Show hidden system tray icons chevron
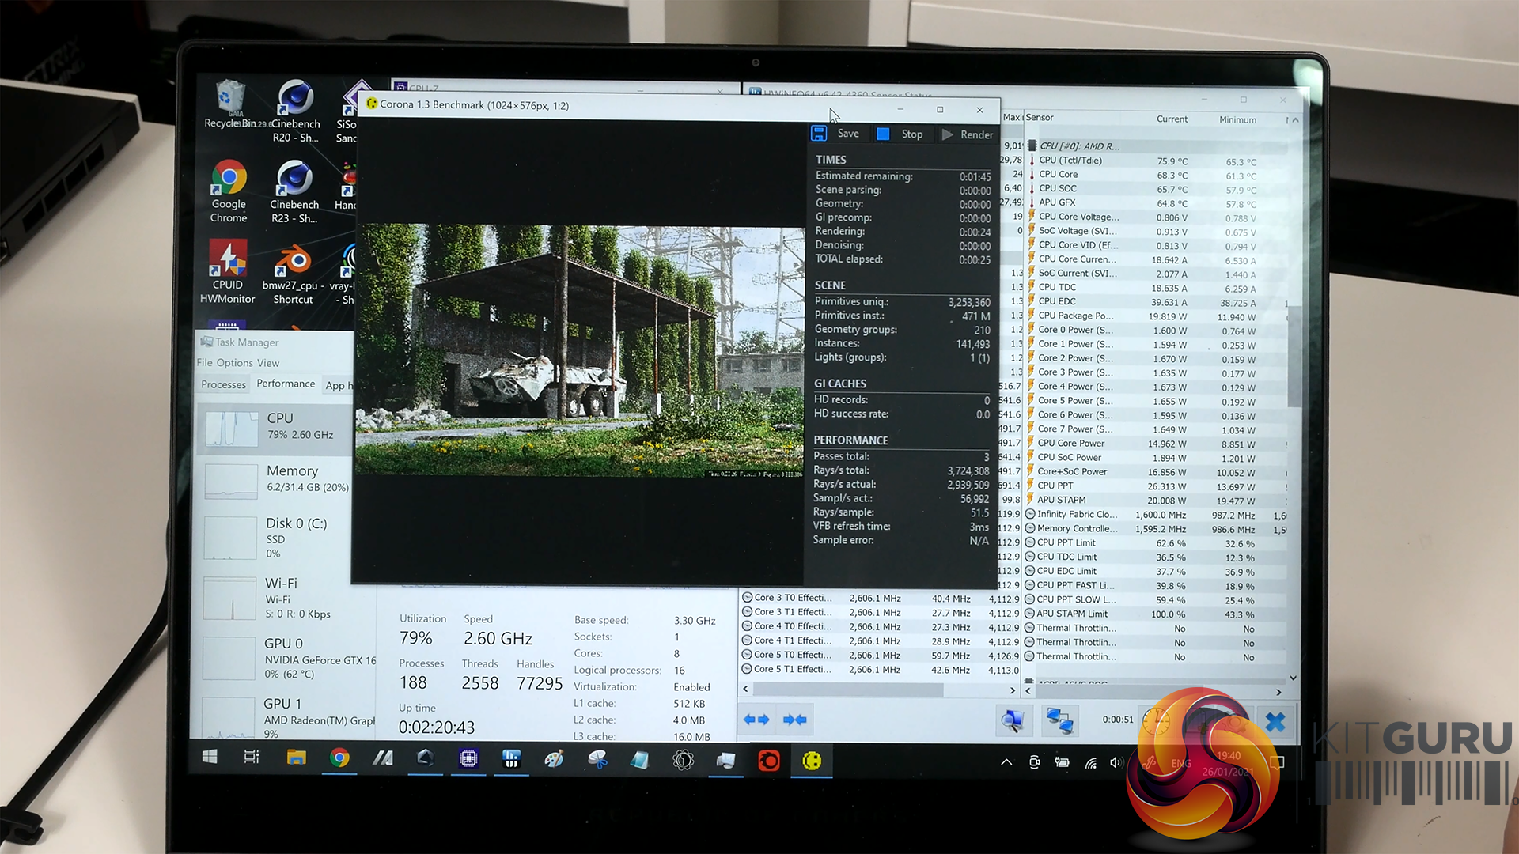Screen dimensions: 1519x854 tap(1006, 762)
